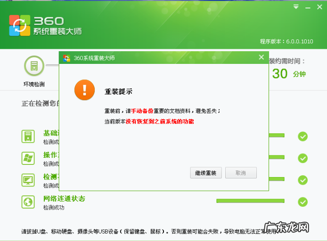Open the main window dropdown menu arrow
This screenshot has height=241, width=327.
[296, 7]
